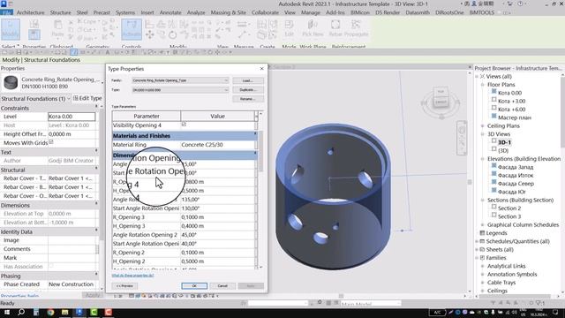Select the Modify tool in the ribbon
The image size is (565, 318).
[x=11, y=29]
